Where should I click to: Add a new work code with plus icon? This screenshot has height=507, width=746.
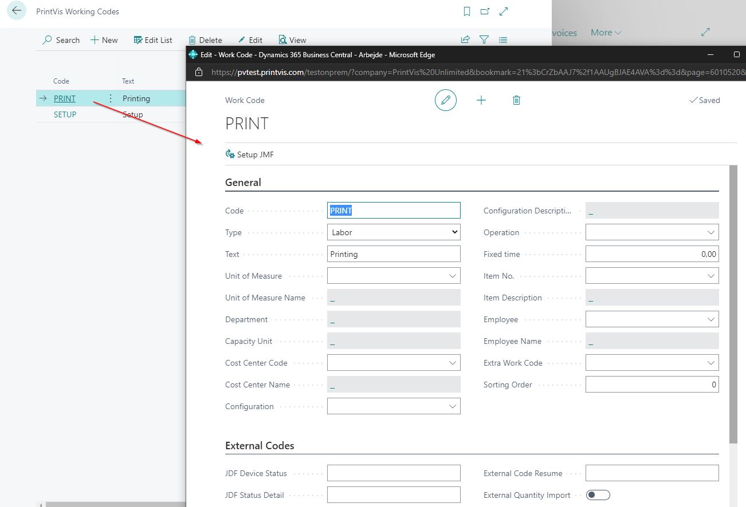(481, 100)
